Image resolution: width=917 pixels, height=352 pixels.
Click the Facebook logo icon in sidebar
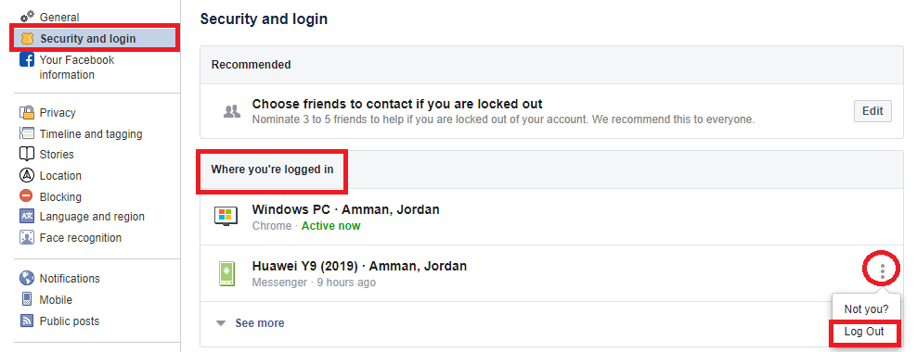pos(27,59)
